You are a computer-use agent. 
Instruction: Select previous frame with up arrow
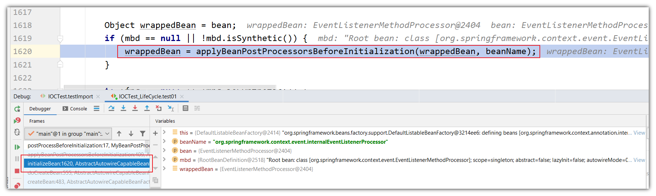[x=119, y=134]
